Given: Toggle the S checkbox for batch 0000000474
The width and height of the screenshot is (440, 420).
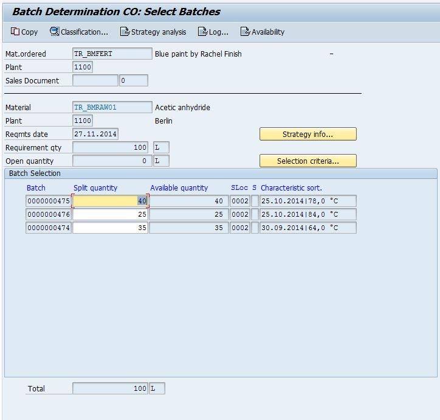Looking at the screenshot, I should pyautogui.click(x=255, y=228).
